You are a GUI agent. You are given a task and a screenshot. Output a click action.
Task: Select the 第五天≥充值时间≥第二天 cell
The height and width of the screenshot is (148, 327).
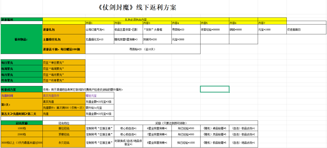(22, 114)
